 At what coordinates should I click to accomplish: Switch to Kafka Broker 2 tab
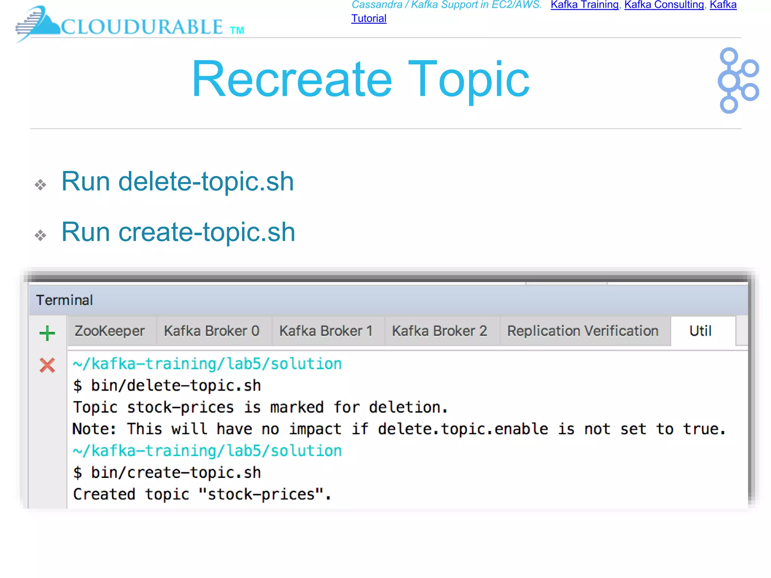click(439, 331)
